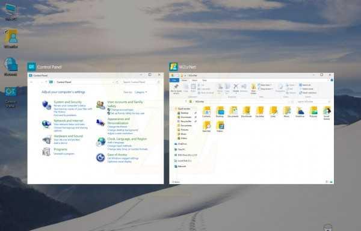The image size is (361, 231).
Task: Click the Search WZorNet field in Explorer
Action: (313, 102)
